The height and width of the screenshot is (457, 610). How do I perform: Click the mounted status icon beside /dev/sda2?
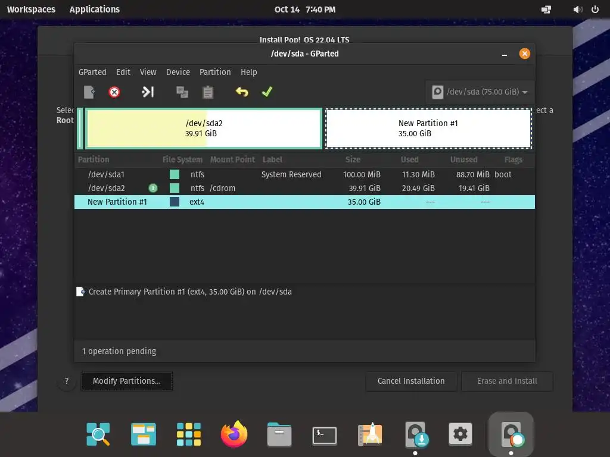pyautogui.click(x=153, y=188)
